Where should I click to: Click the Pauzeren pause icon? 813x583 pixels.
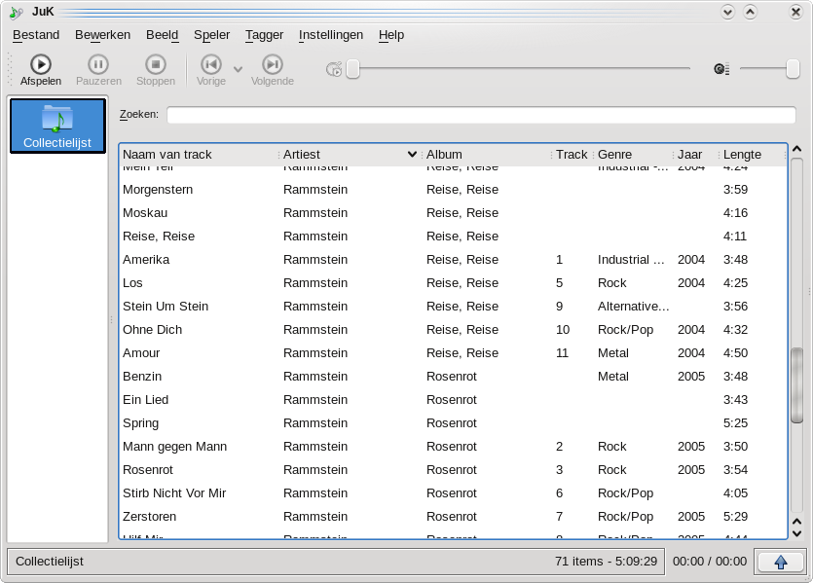[x=98, y=64]
